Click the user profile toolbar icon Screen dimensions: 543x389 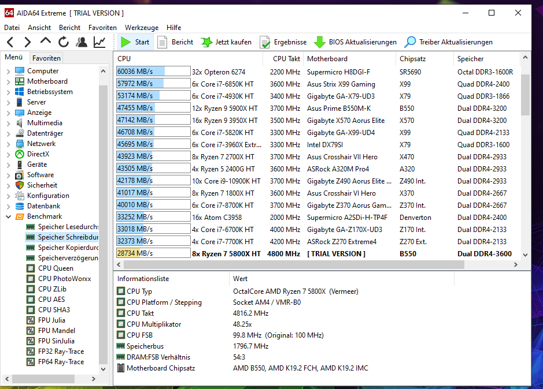pyautogui.click(x=82, y=42)
